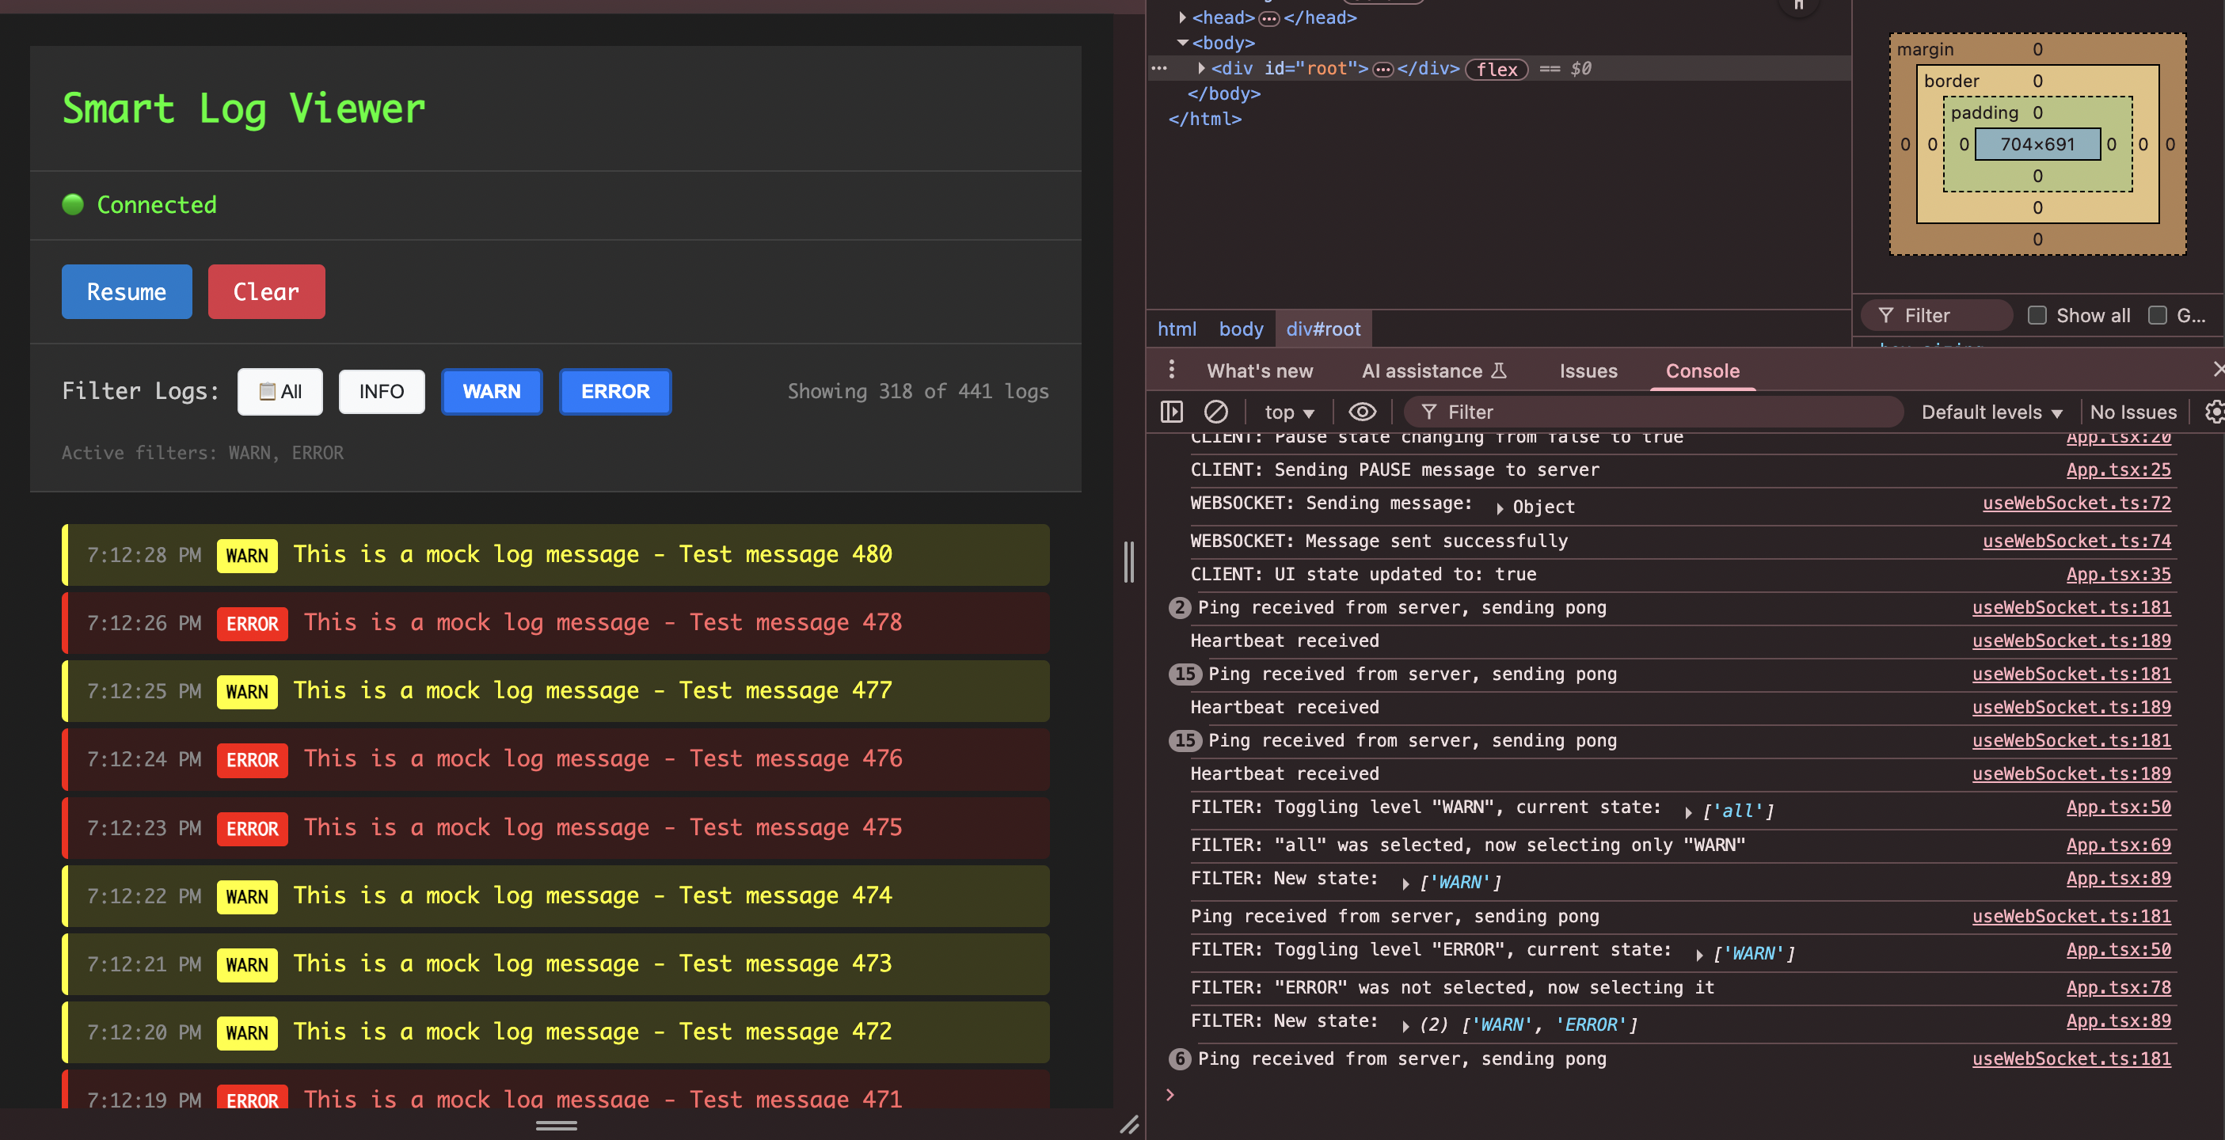Click the padding region of box model
2225x1140 pixels.
pos(1985,113)
